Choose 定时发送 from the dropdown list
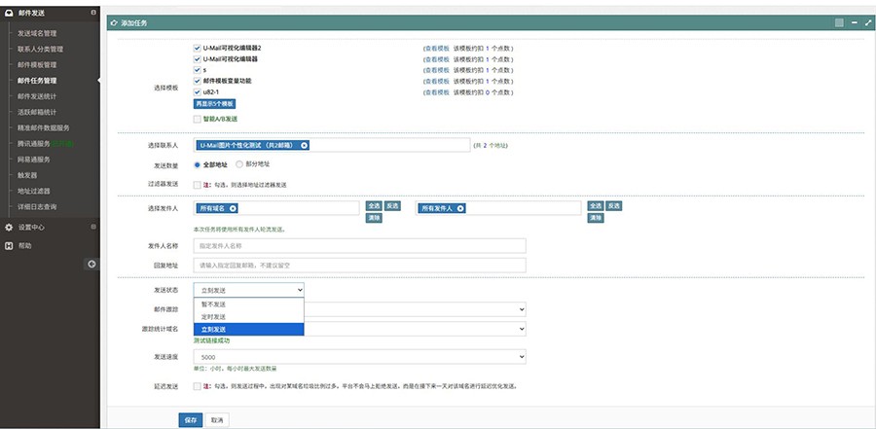Screen dimensions: 876x429 [x=248, y=317]
